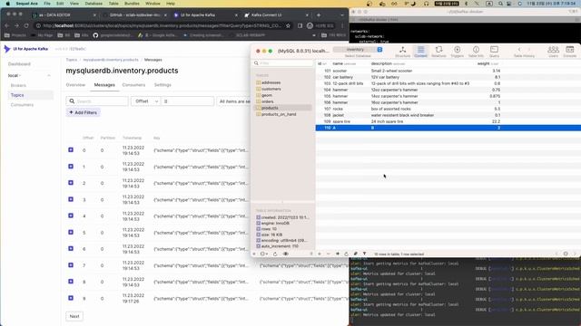Expand message at offset 6
581x326 pixels.
pyautogui.click(x=71, y=248)
